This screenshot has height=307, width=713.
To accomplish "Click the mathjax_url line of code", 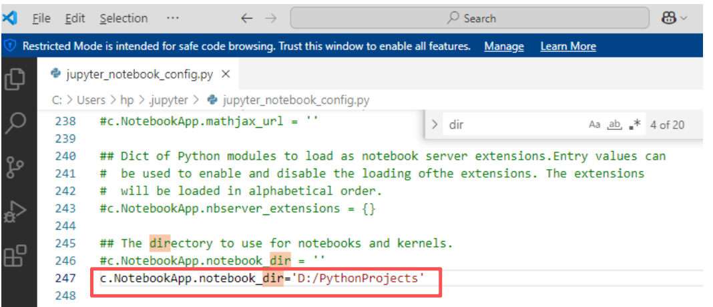I will pyautogui.click(x=208, y=121).
